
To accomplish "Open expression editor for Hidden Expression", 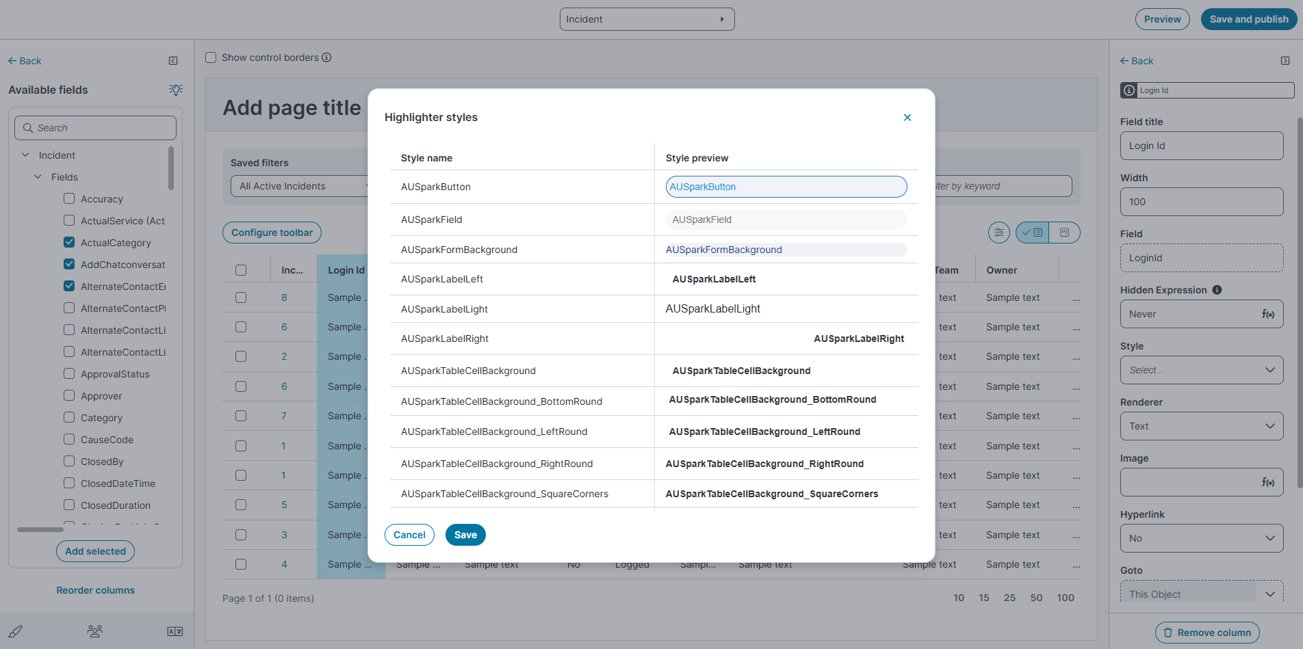I will pos(1268,314).
